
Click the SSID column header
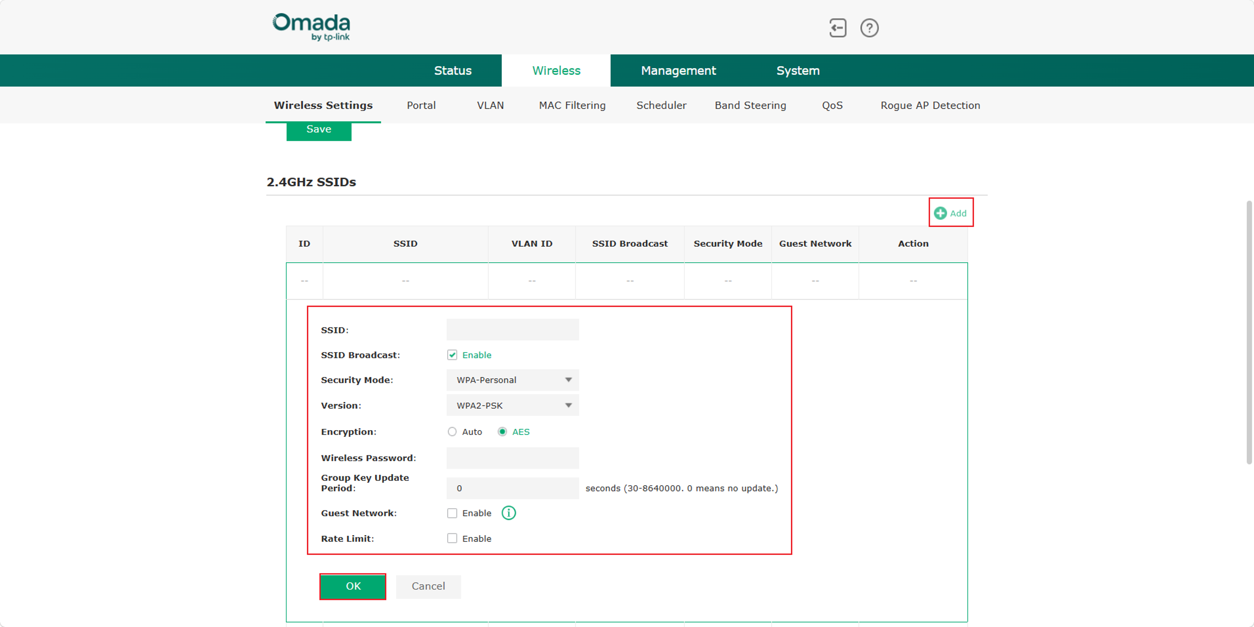405,243
